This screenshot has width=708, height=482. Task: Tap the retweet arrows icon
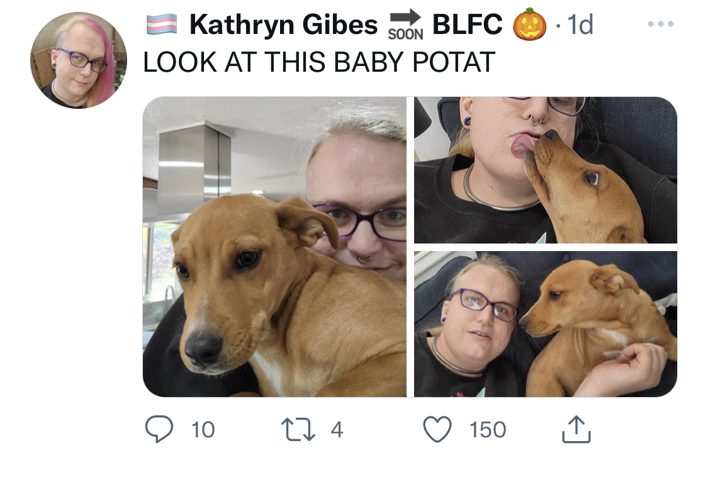tap(298, 429)
